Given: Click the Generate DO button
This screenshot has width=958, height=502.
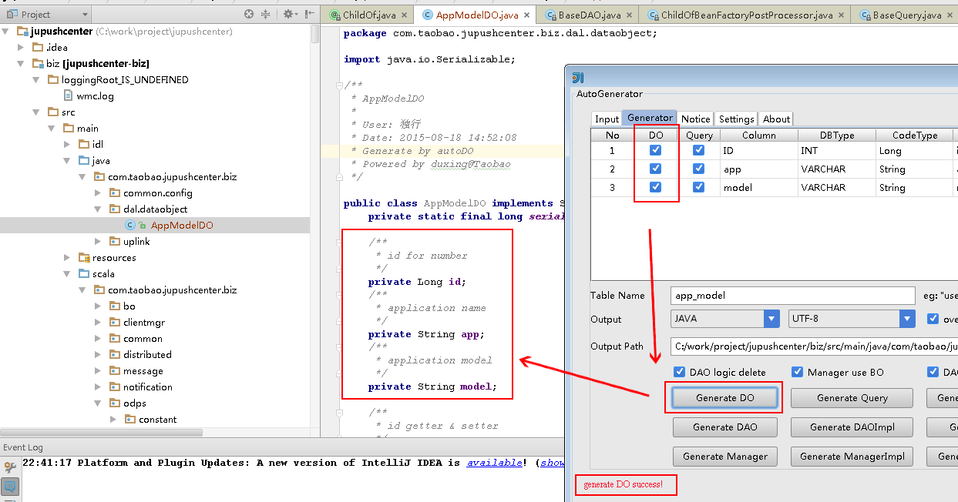Looking at the screenshot, I should coord(724,398).
